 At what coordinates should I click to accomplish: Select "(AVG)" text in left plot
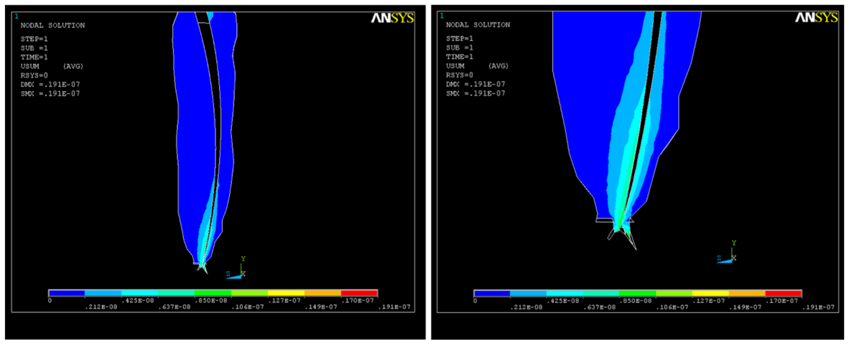click(x=73, y=67)
